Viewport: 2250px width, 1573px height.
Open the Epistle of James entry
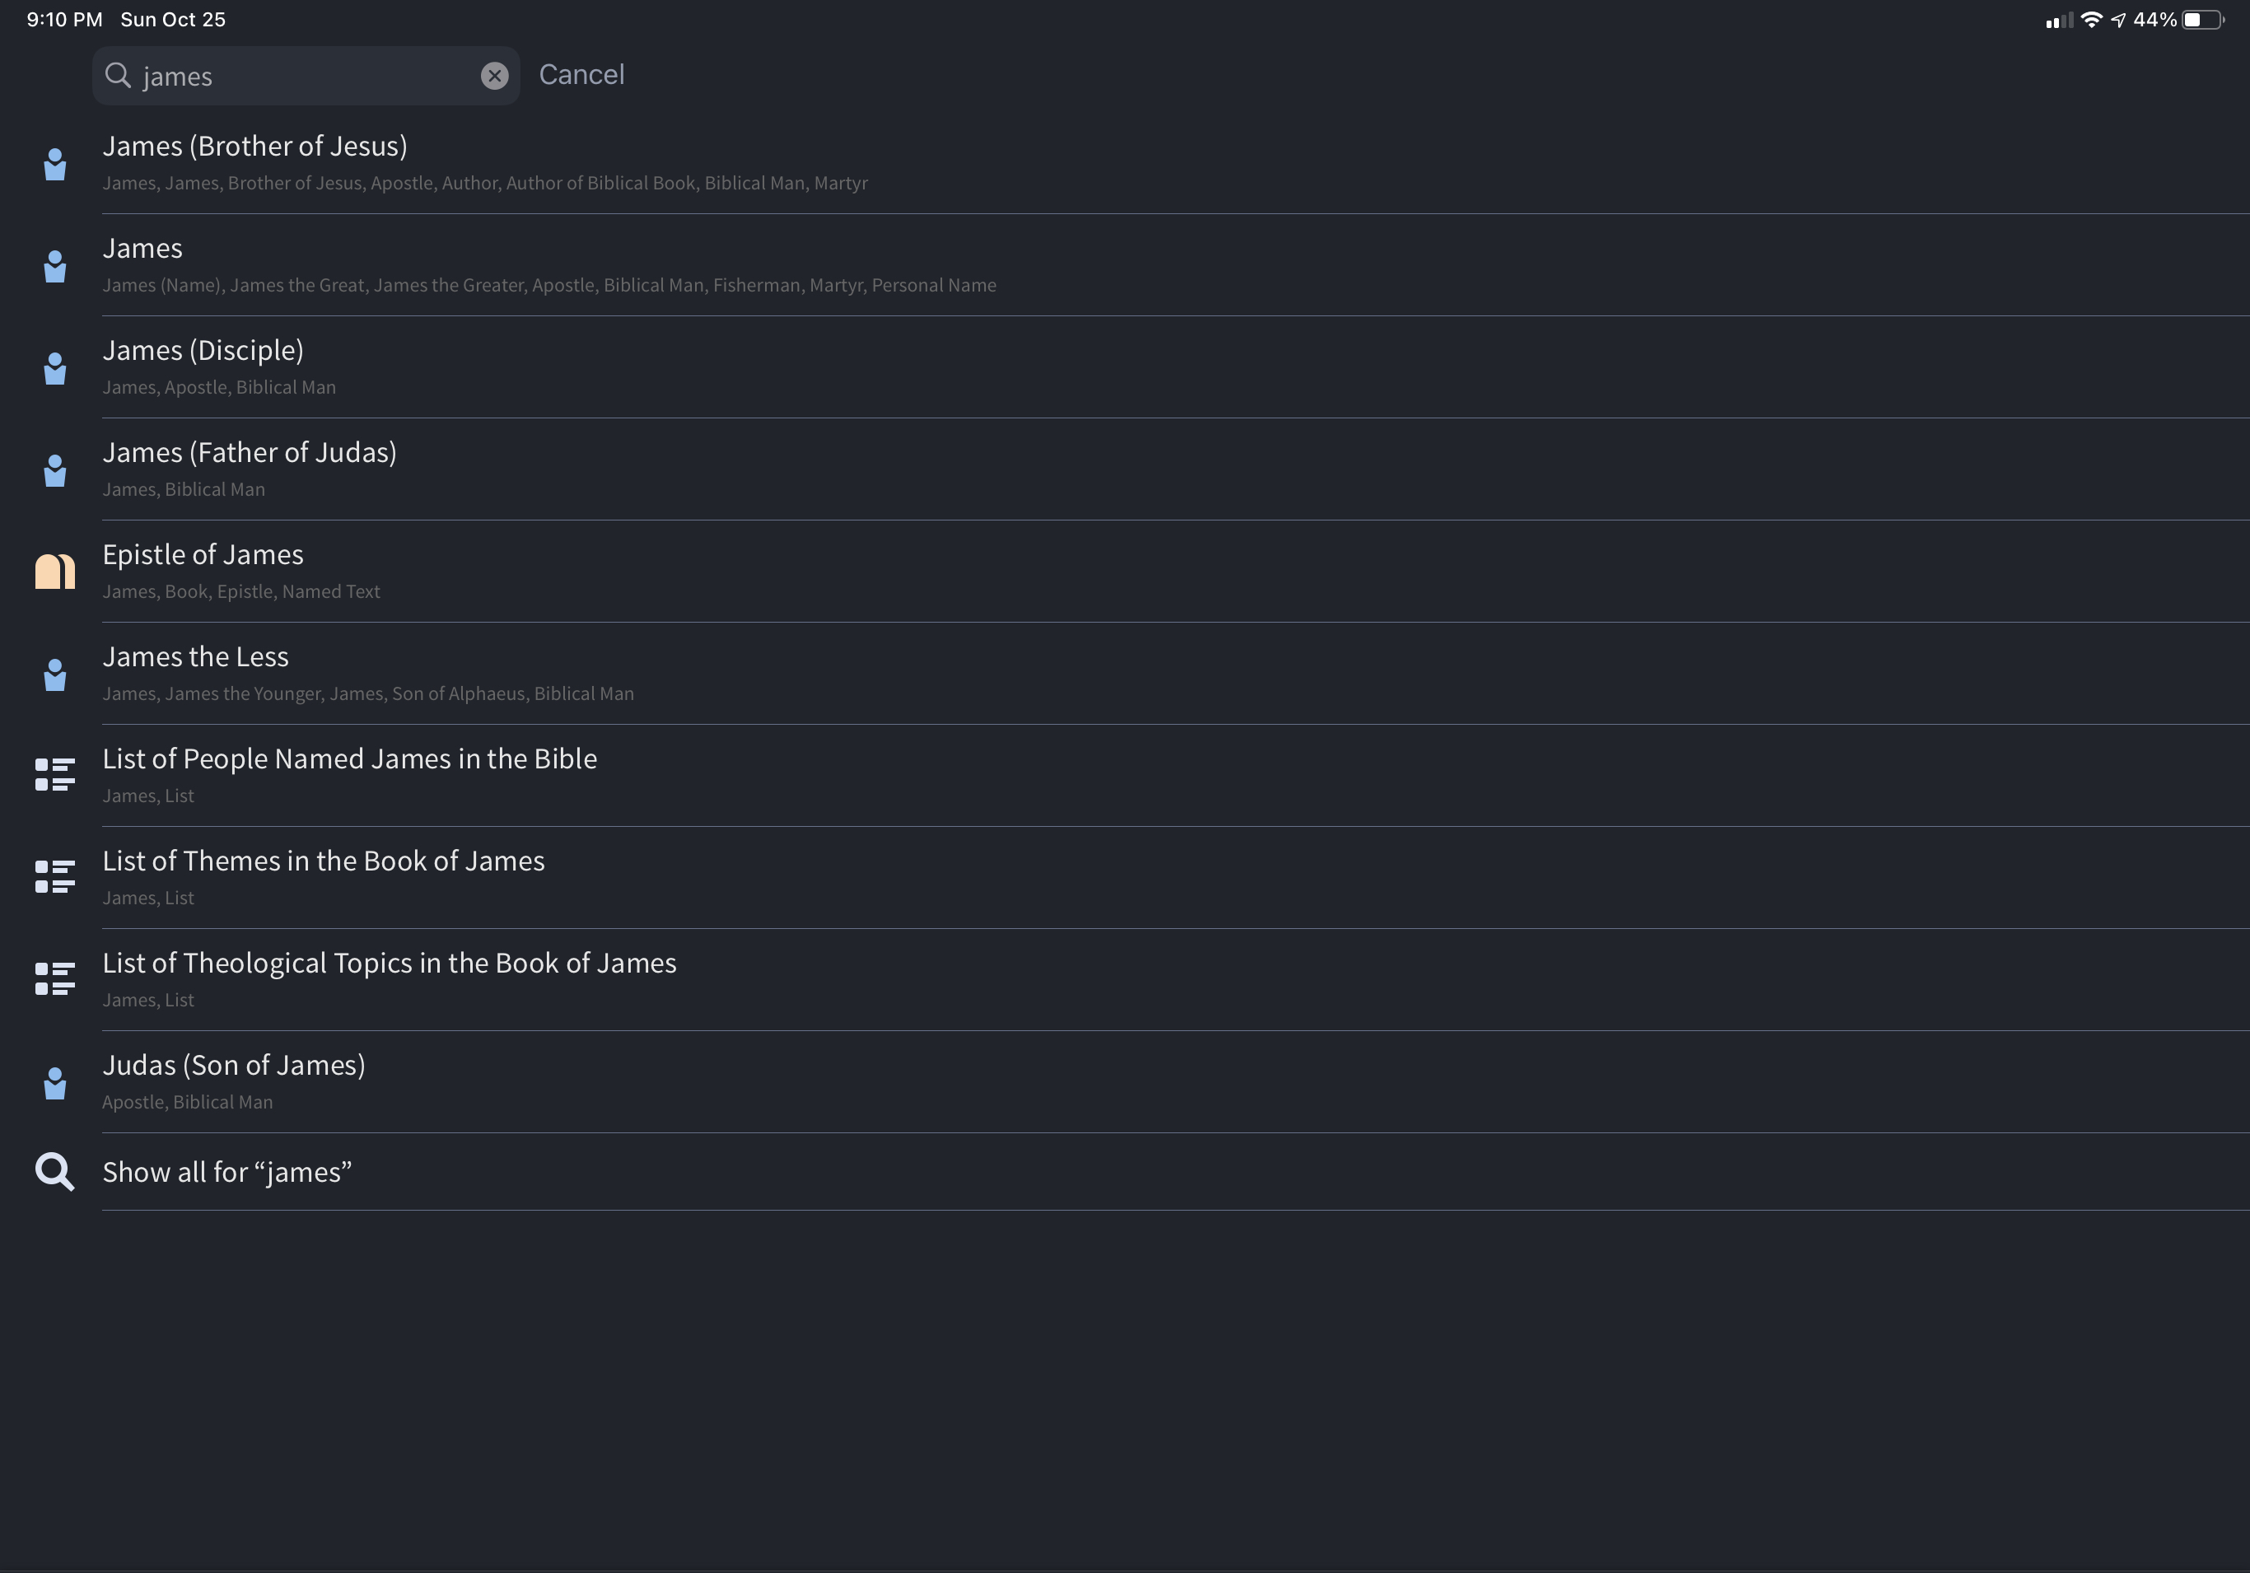(x=203, y=555)
